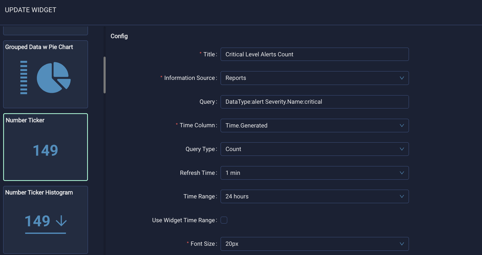Enable the Use Widget Time Range checkbox
This screenshot has height=255, width=482.
pos(224,220)
